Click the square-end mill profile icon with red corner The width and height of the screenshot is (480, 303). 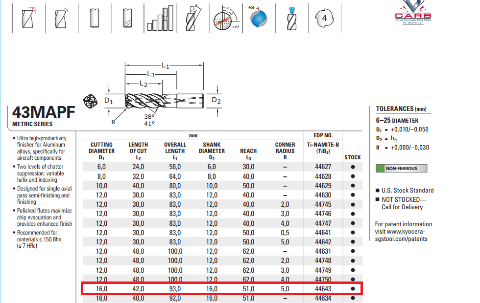point(28,18)
